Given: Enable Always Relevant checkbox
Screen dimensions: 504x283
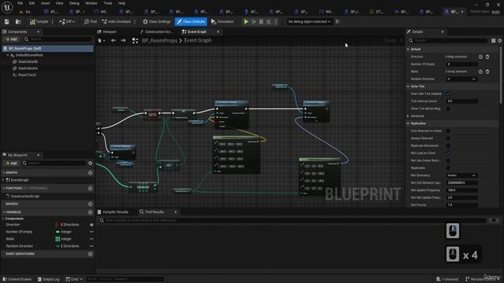Looking at the screenshot, I should [448, 138].
